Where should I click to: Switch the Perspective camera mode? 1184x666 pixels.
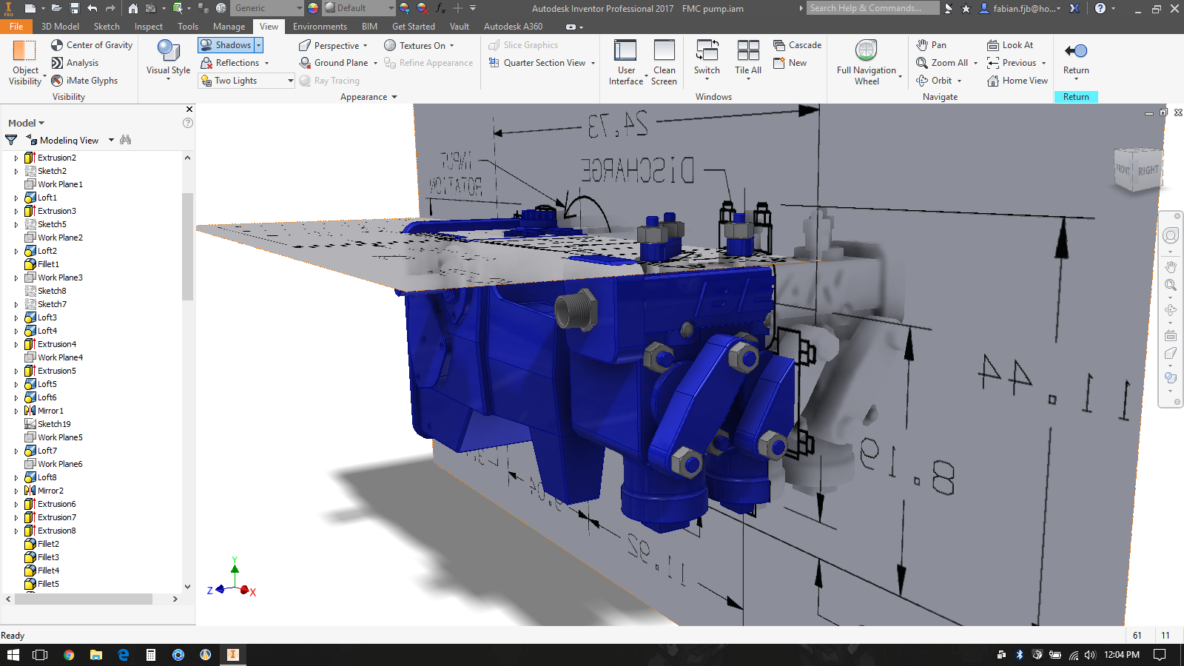point(329,45)
